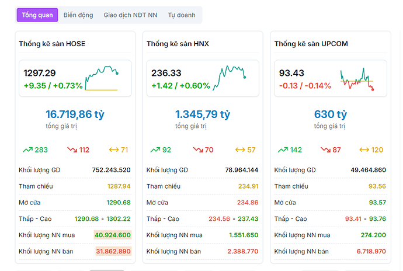Screen dimensions: 403x271
Task: Click the HNX index mini chart
Action: tap(228, 78)
